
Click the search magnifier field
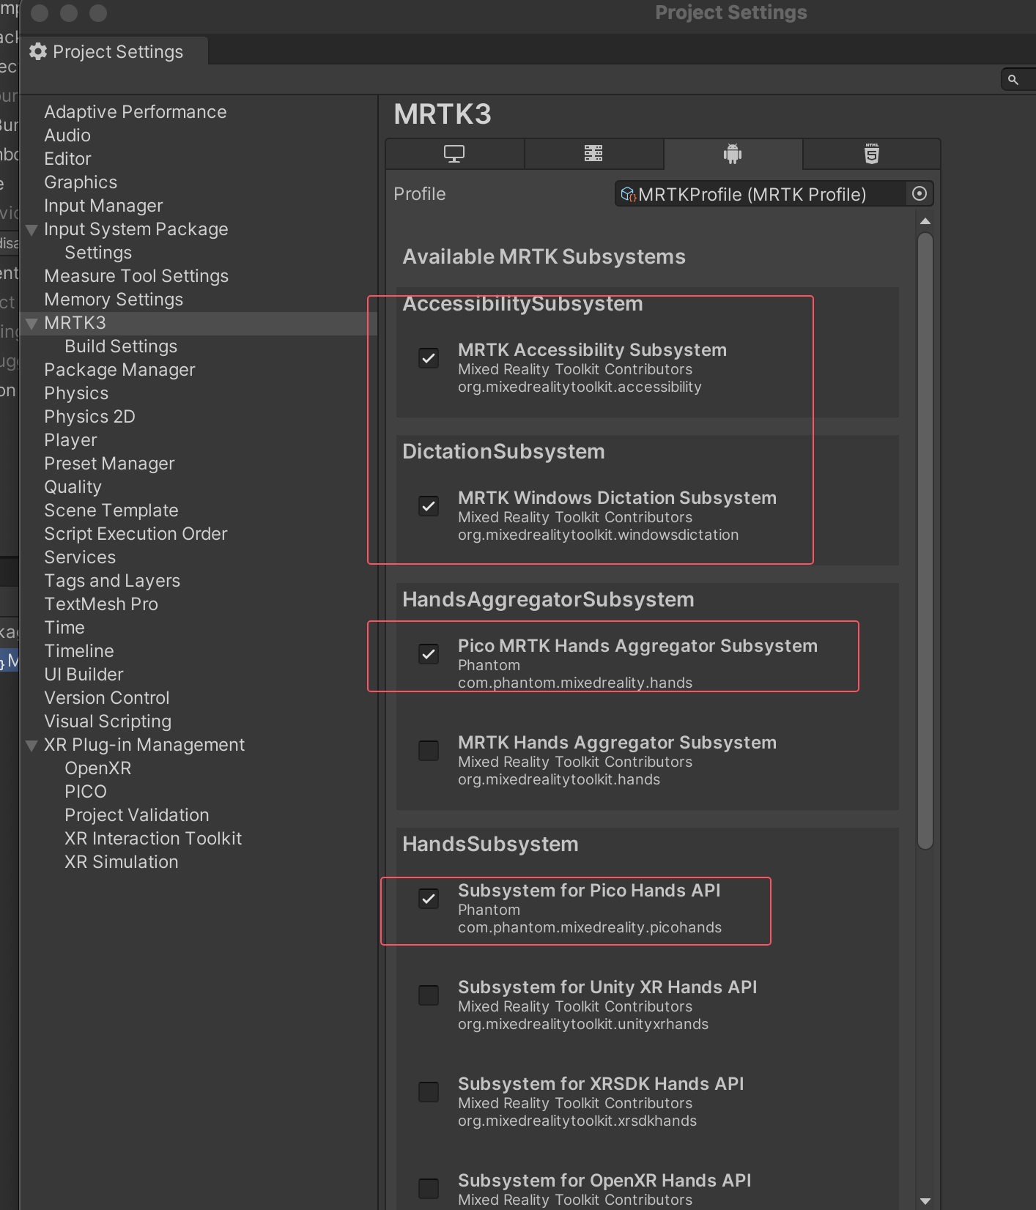point(1018,79)
